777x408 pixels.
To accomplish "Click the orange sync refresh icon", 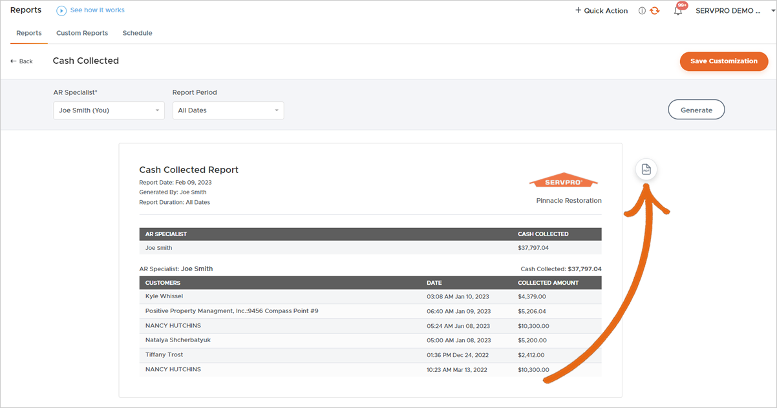I will tap(655, 11).
